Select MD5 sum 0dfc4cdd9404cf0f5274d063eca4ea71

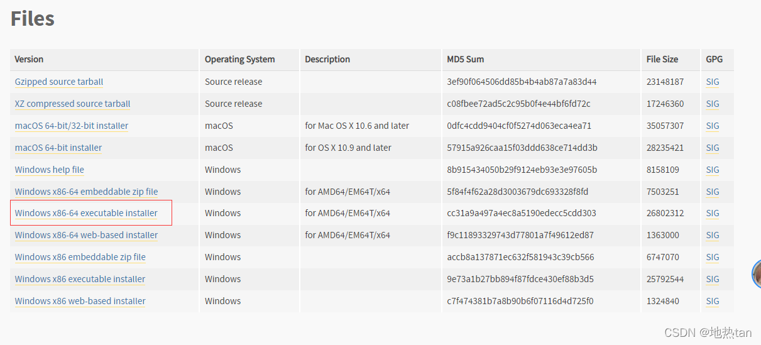519,126
